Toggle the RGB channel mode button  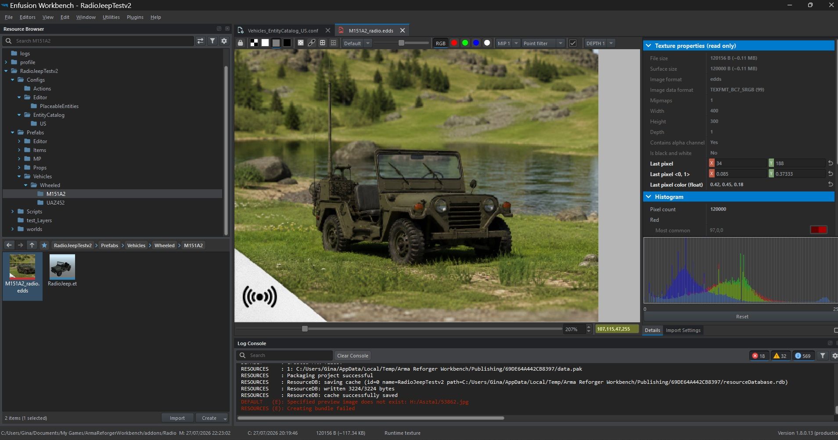[x=441, y=43]
